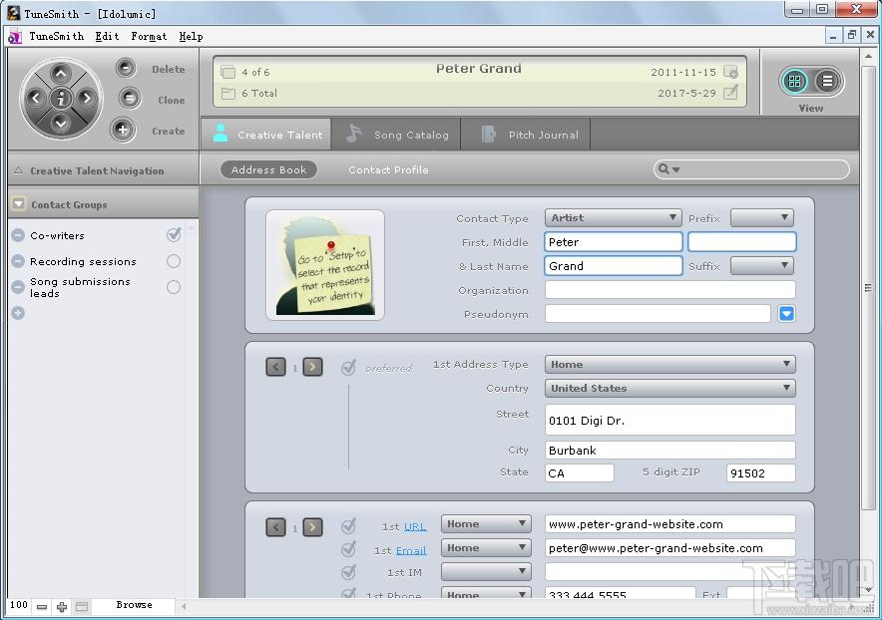Open the Contact Type dropdown showing Artist
The width and height of the screenshot is (882, 620).
614,217
